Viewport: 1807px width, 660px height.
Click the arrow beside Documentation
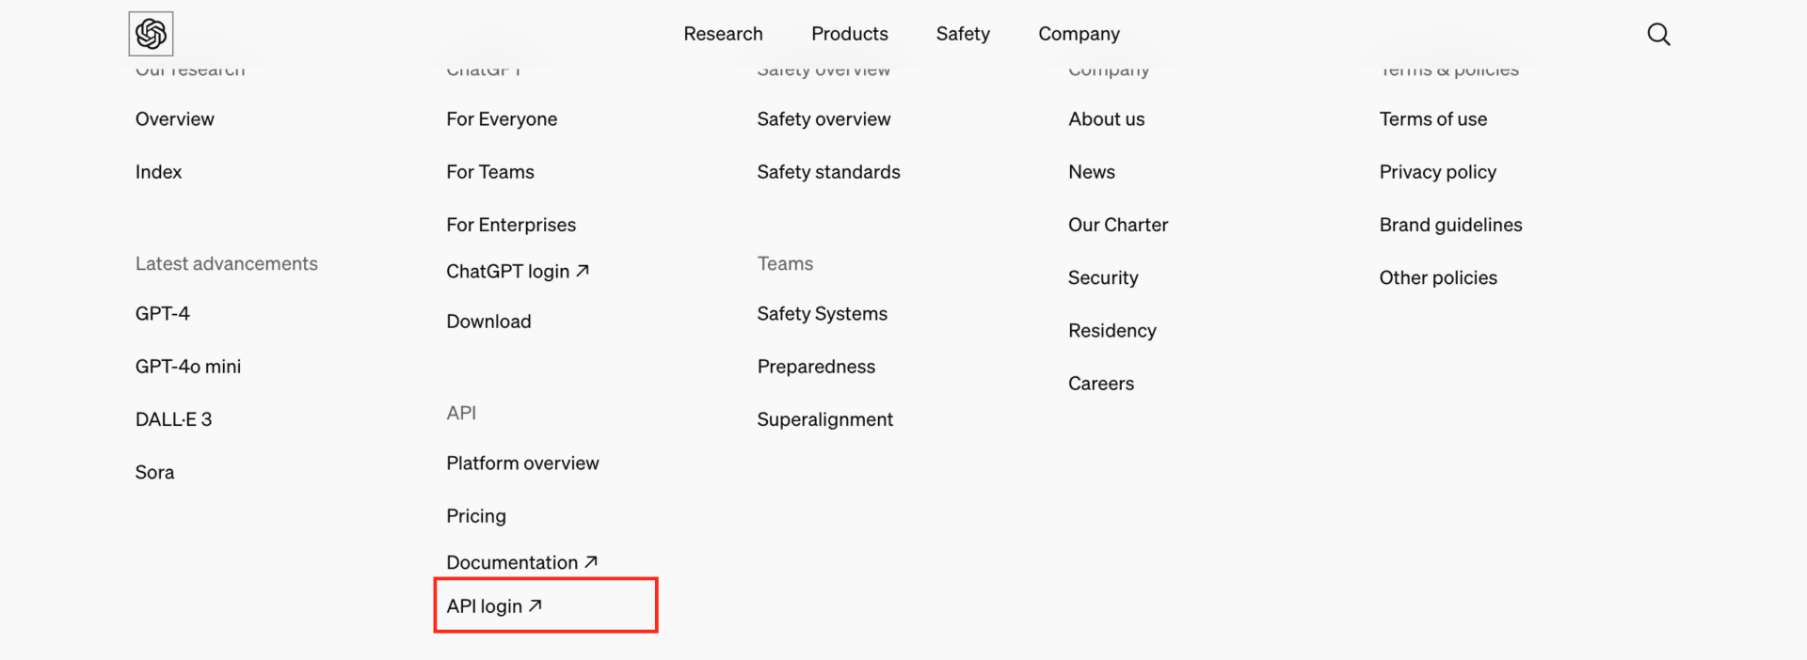click(x=591, y=562)
